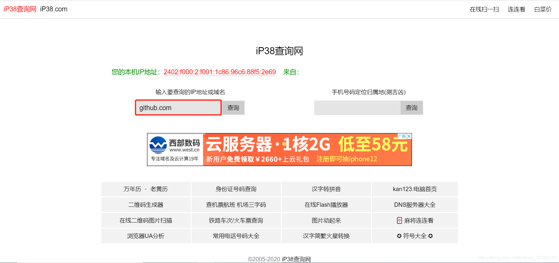Open 浏览器UA分析
The width and height of the screenshot is (559, 263).
click(x=146, y=236)
